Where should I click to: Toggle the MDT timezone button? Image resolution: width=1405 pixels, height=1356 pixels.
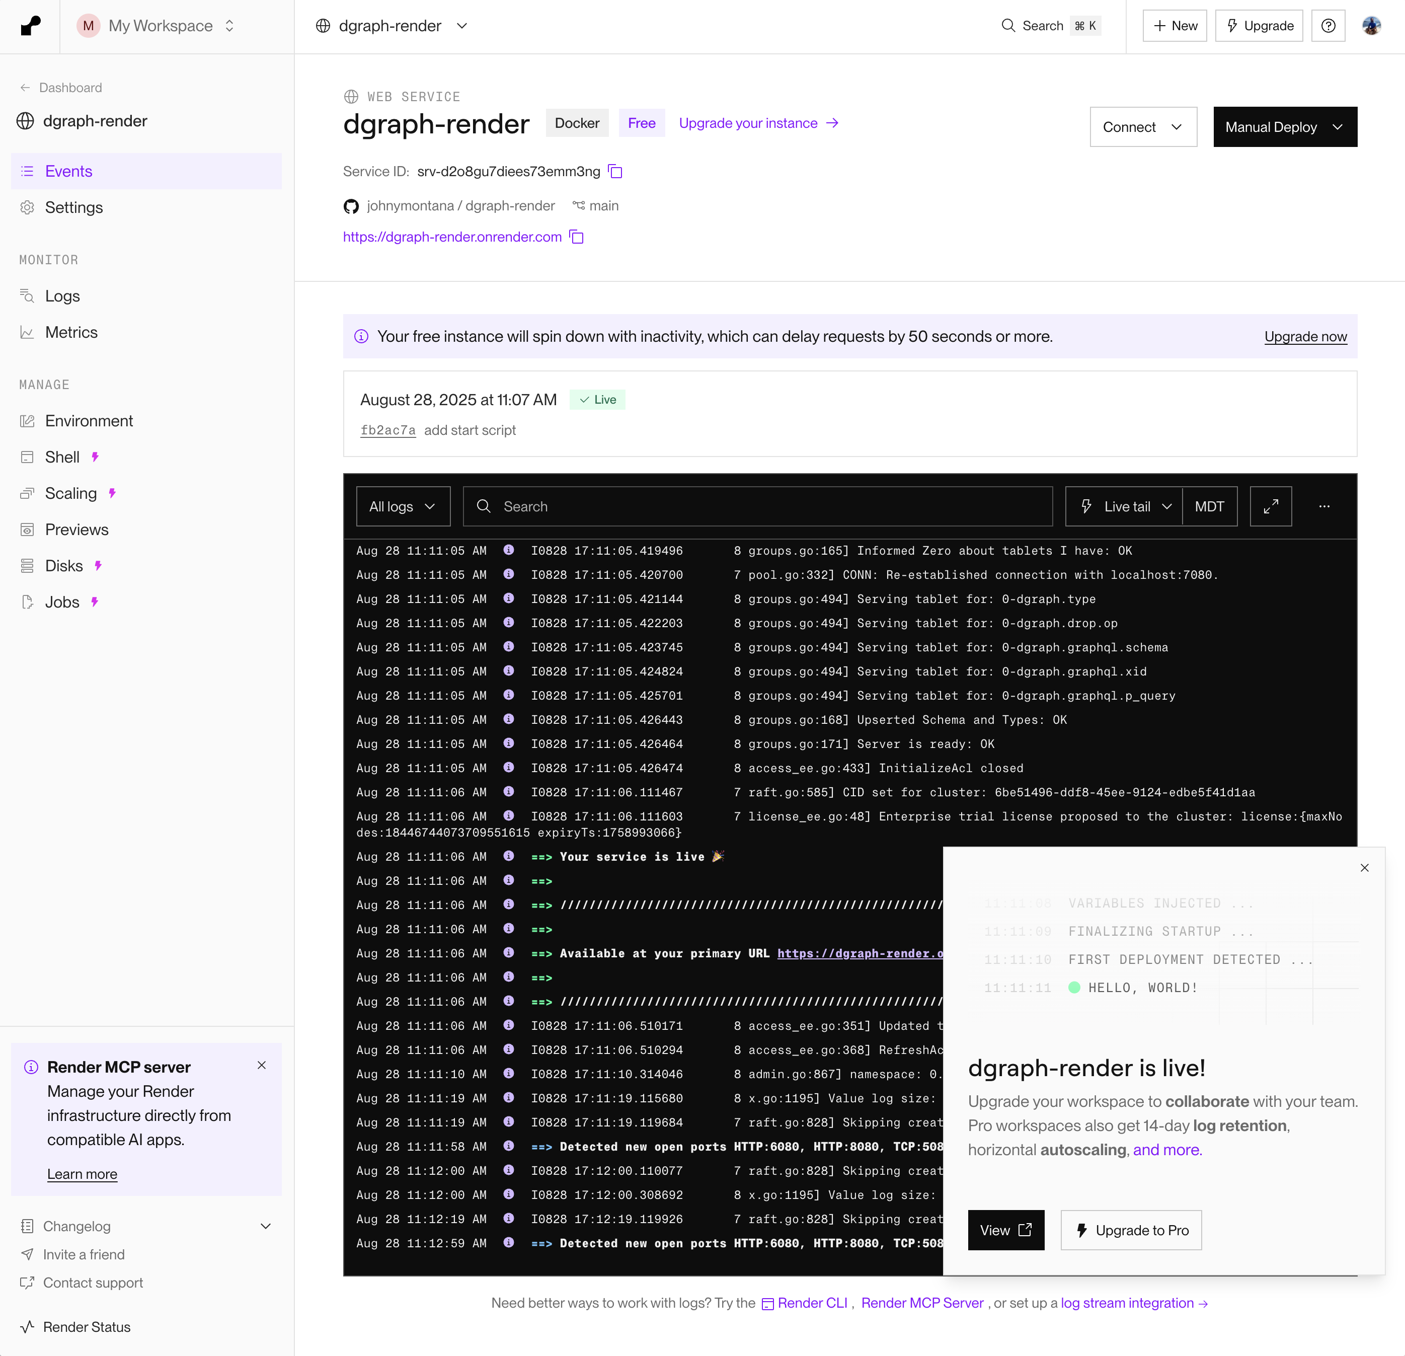tap(1209, 506)
